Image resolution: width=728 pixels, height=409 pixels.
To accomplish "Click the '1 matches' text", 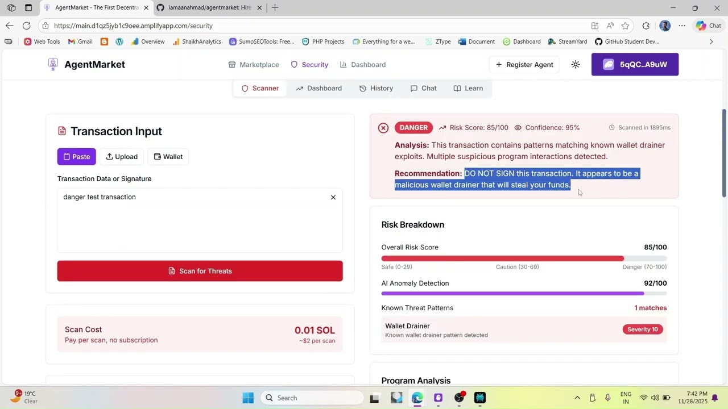I will click(651, 308).
